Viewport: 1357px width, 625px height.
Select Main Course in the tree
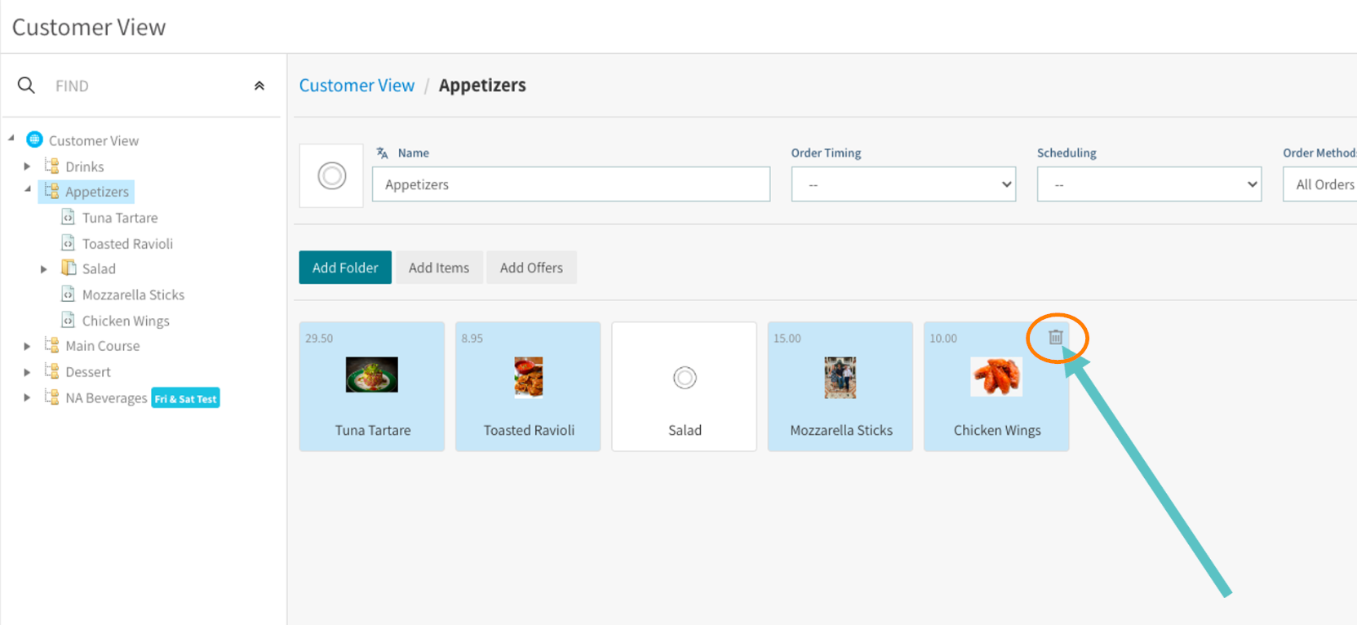coord(102,346)
